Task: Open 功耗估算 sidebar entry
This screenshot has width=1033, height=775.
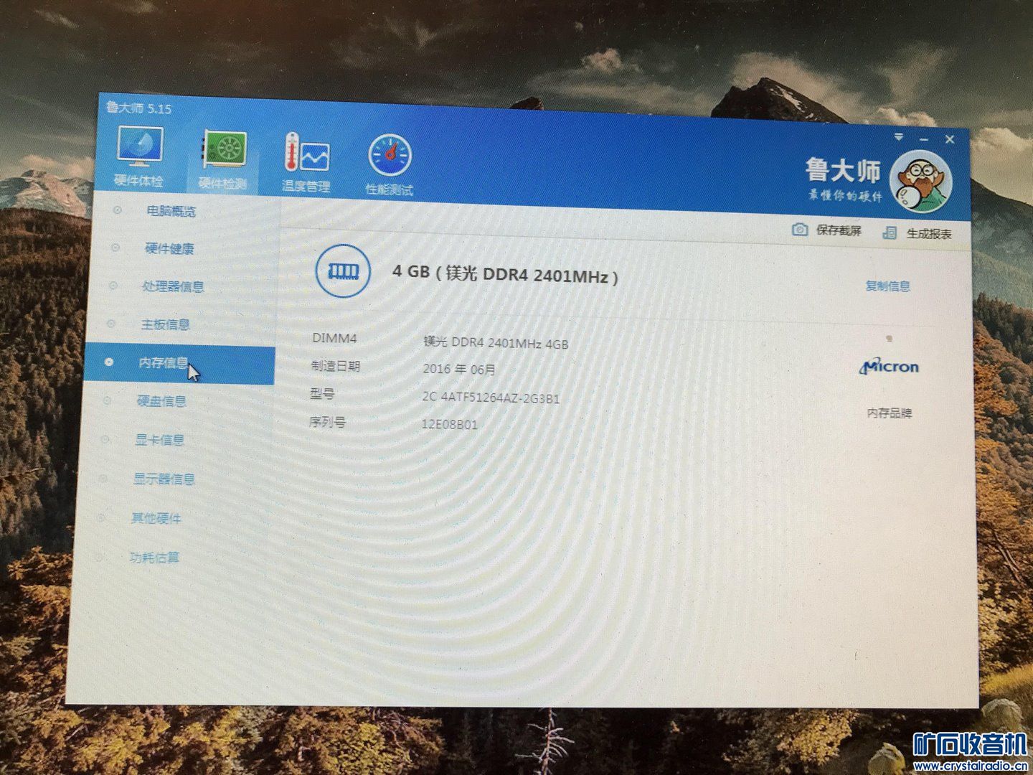Action: [154, 558]
